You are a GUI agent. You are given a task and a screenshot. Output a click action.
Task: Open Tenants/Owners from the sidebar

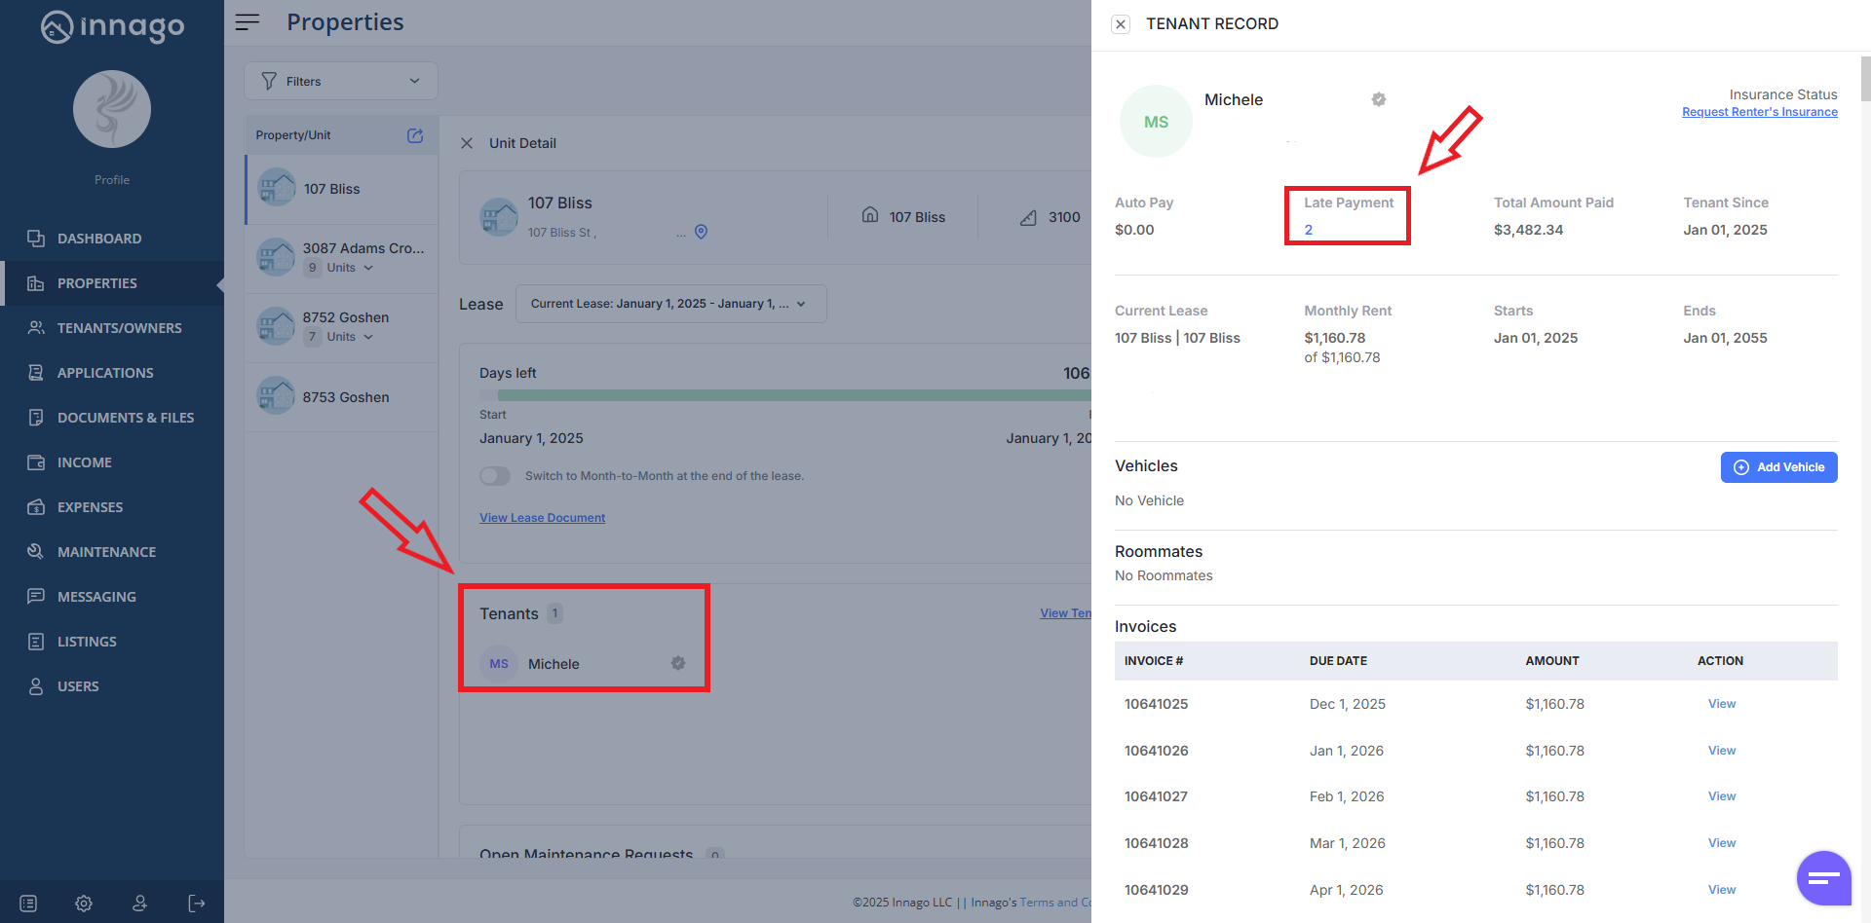coord(119,328)
